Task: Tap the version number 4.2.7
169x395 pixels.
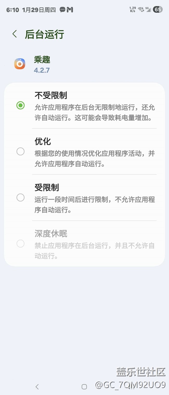Action: 42,70
